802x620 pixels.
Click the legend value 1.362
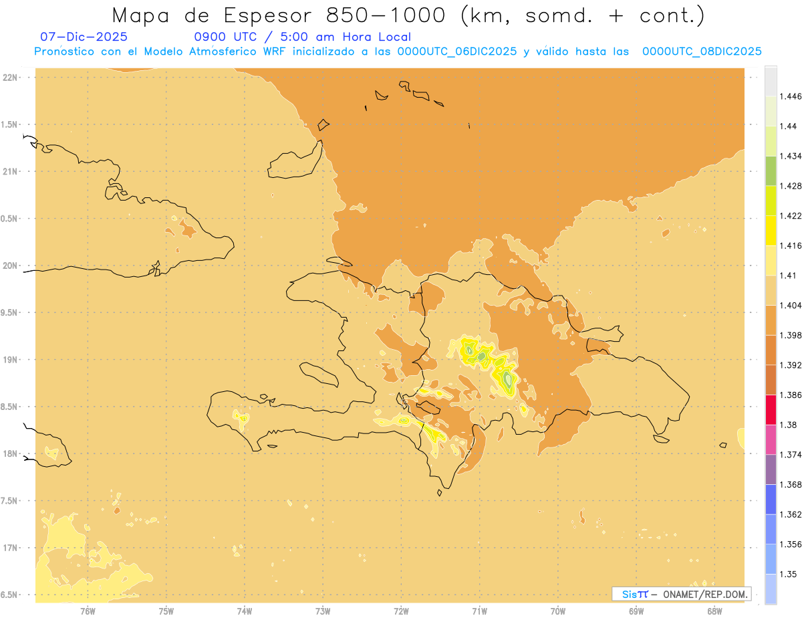click(792, 514)
